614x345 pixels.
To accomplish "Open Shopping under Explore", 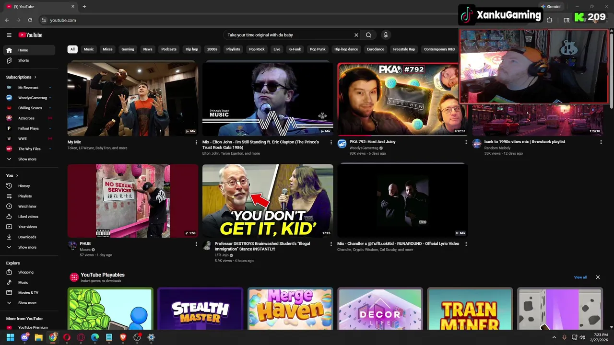I will point(29,272).
